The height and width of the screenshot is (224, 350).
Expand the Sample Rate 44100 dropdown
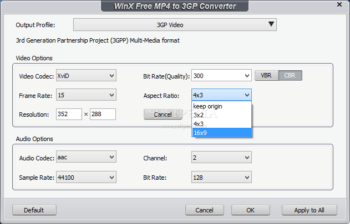click(86, 177)
